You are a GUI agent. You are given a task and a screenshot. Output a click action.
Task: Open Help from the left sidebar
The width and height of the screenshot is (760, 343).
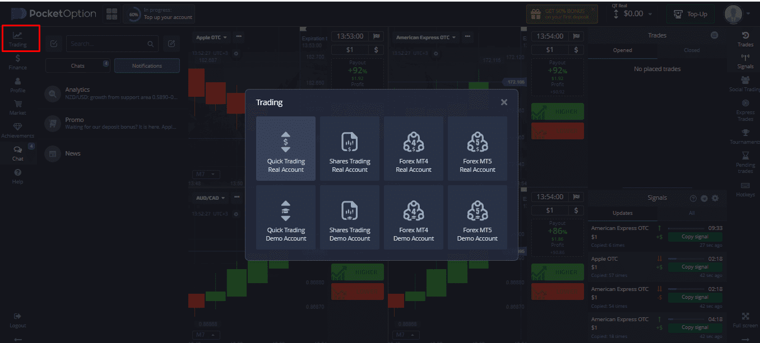coord(18,176)
